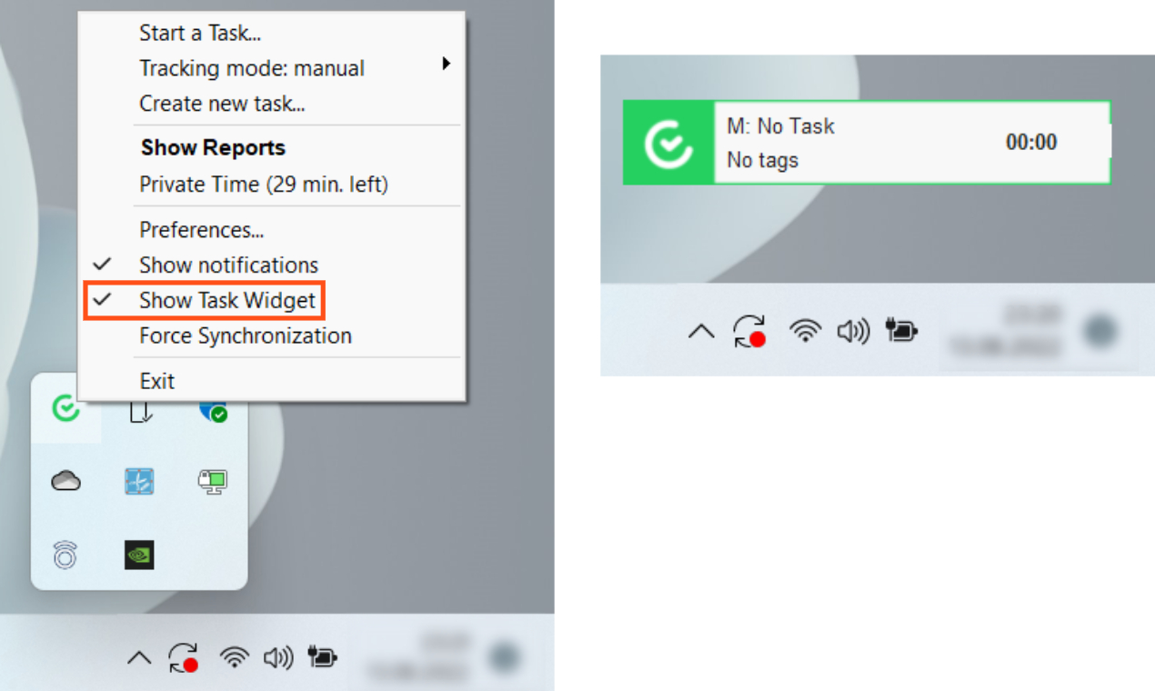Viewport: 1155px width, 691px height.
Task: Click the Windows Security shield tray icon
Action: [x=214, y=410]
